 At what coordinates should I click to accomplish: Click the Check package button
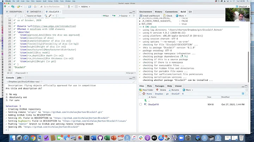point(168,16)
